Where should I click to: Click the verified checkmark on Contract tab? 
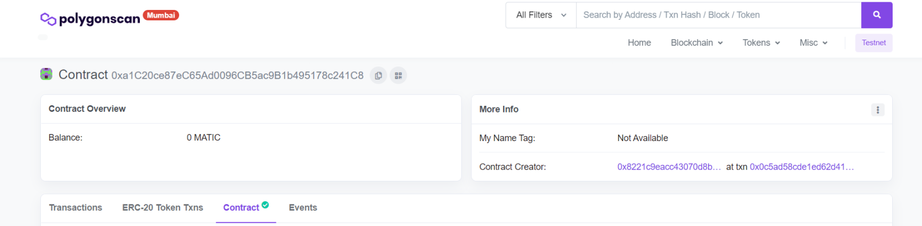point(265,205)
